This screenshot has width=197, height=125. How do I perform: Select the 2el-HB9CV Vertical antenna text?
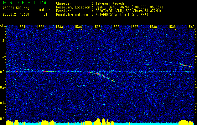pos(122,15)
